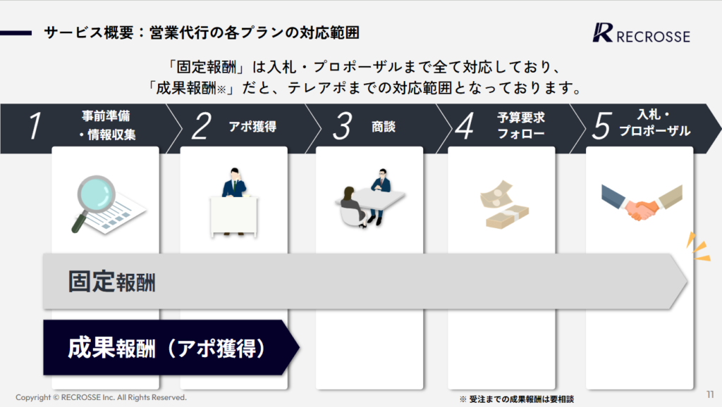Screen dimensions: 722x407
Task: Click the 固定報酬 gray arrow bar
Action: 365,282
